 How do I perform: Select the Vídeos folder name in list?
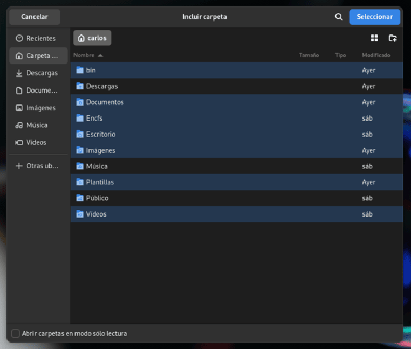point(96,214)
